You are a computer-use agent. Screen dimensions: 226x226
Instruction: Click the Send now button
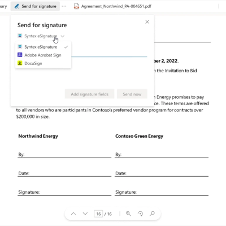coord(132,94)
